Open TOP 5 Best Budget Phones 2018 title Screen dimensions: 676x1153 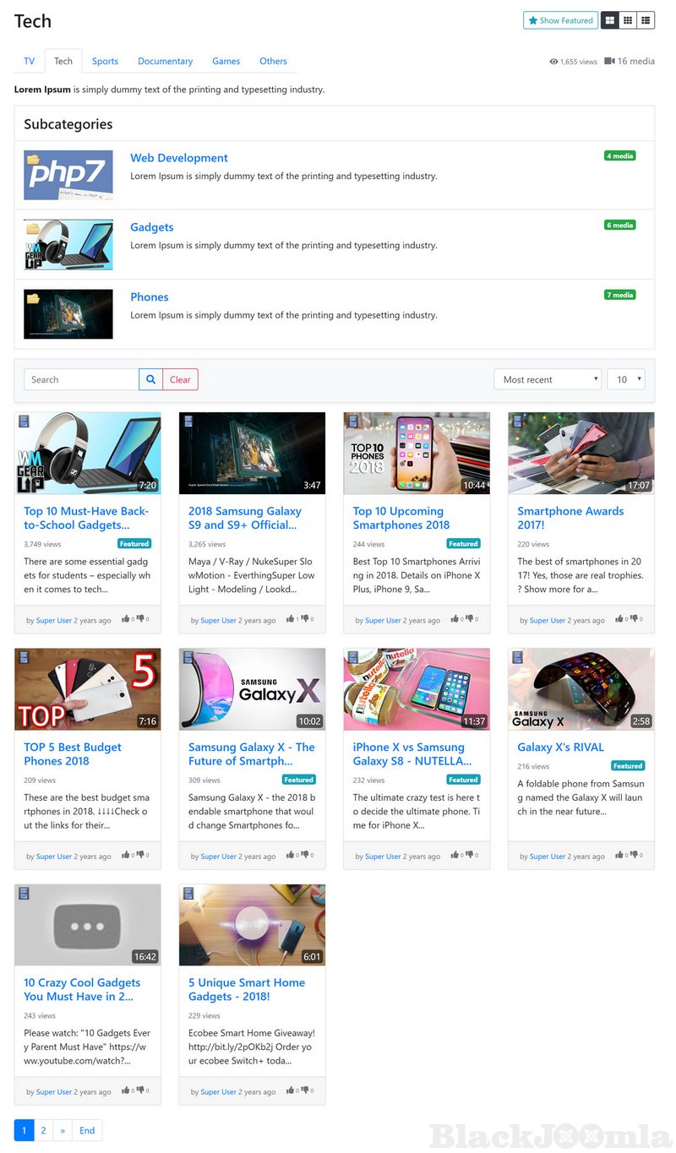pos(73,753)
